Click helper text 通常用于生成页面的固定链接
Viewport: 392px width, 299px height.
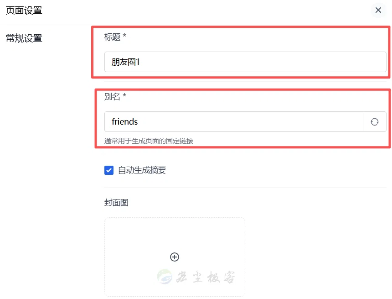pyautogui.click(x=149, y=141)
